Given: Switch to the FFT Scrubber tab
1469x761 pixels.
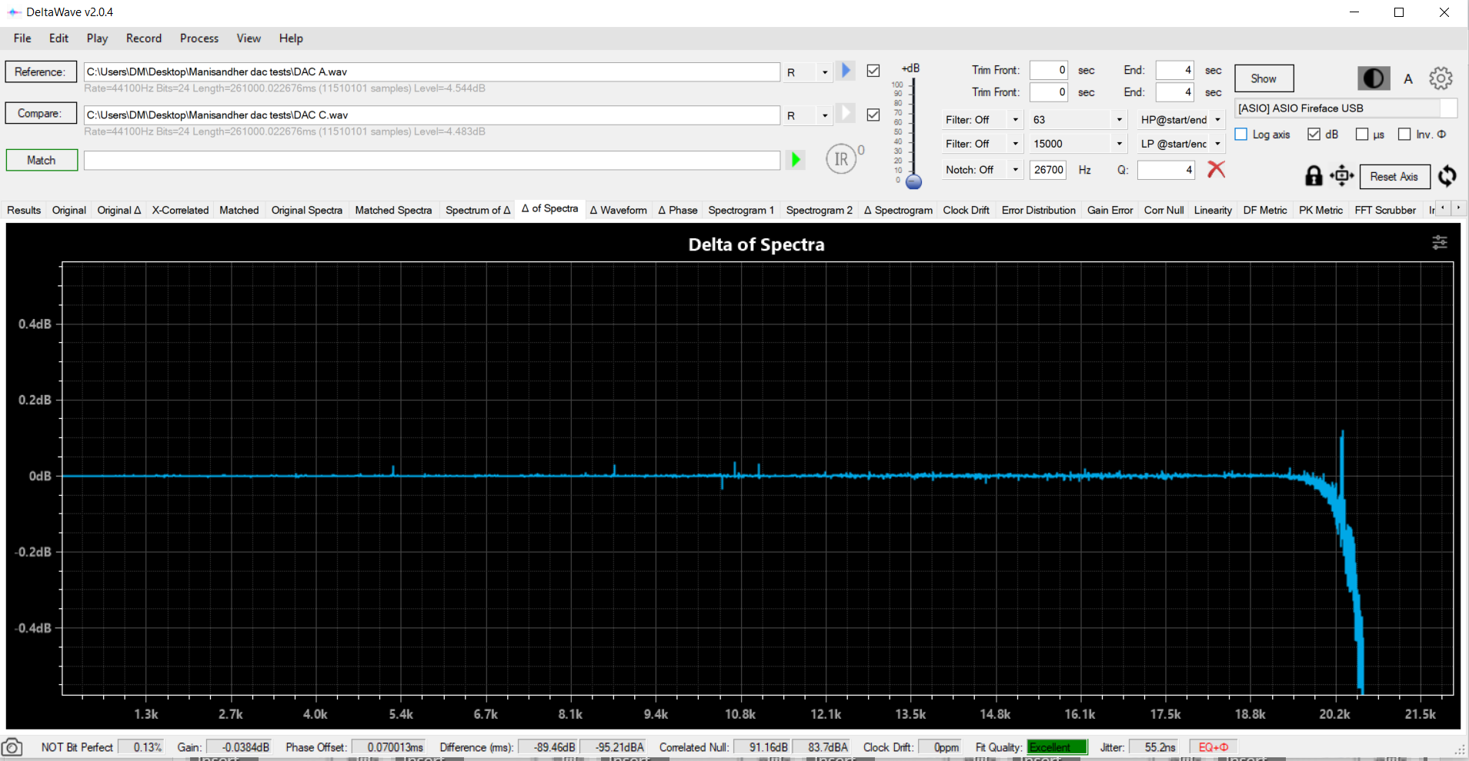Looking at the screenshot, I should pos(1385,210).
